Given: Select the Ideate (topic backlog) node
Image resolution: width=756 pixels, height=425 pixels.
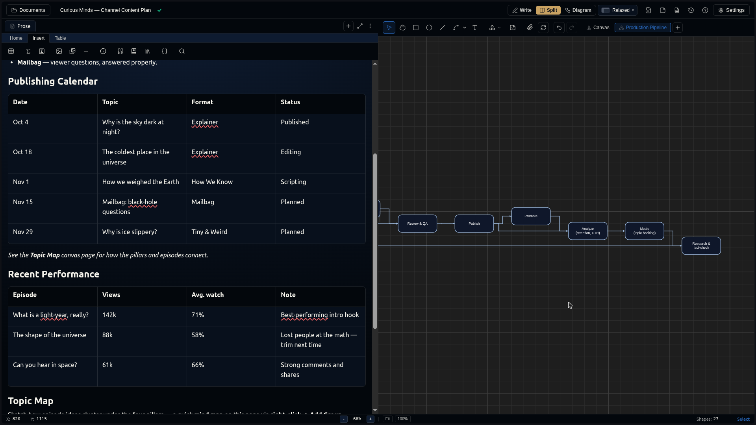Looking at the screenshot, I should (644, 231).
